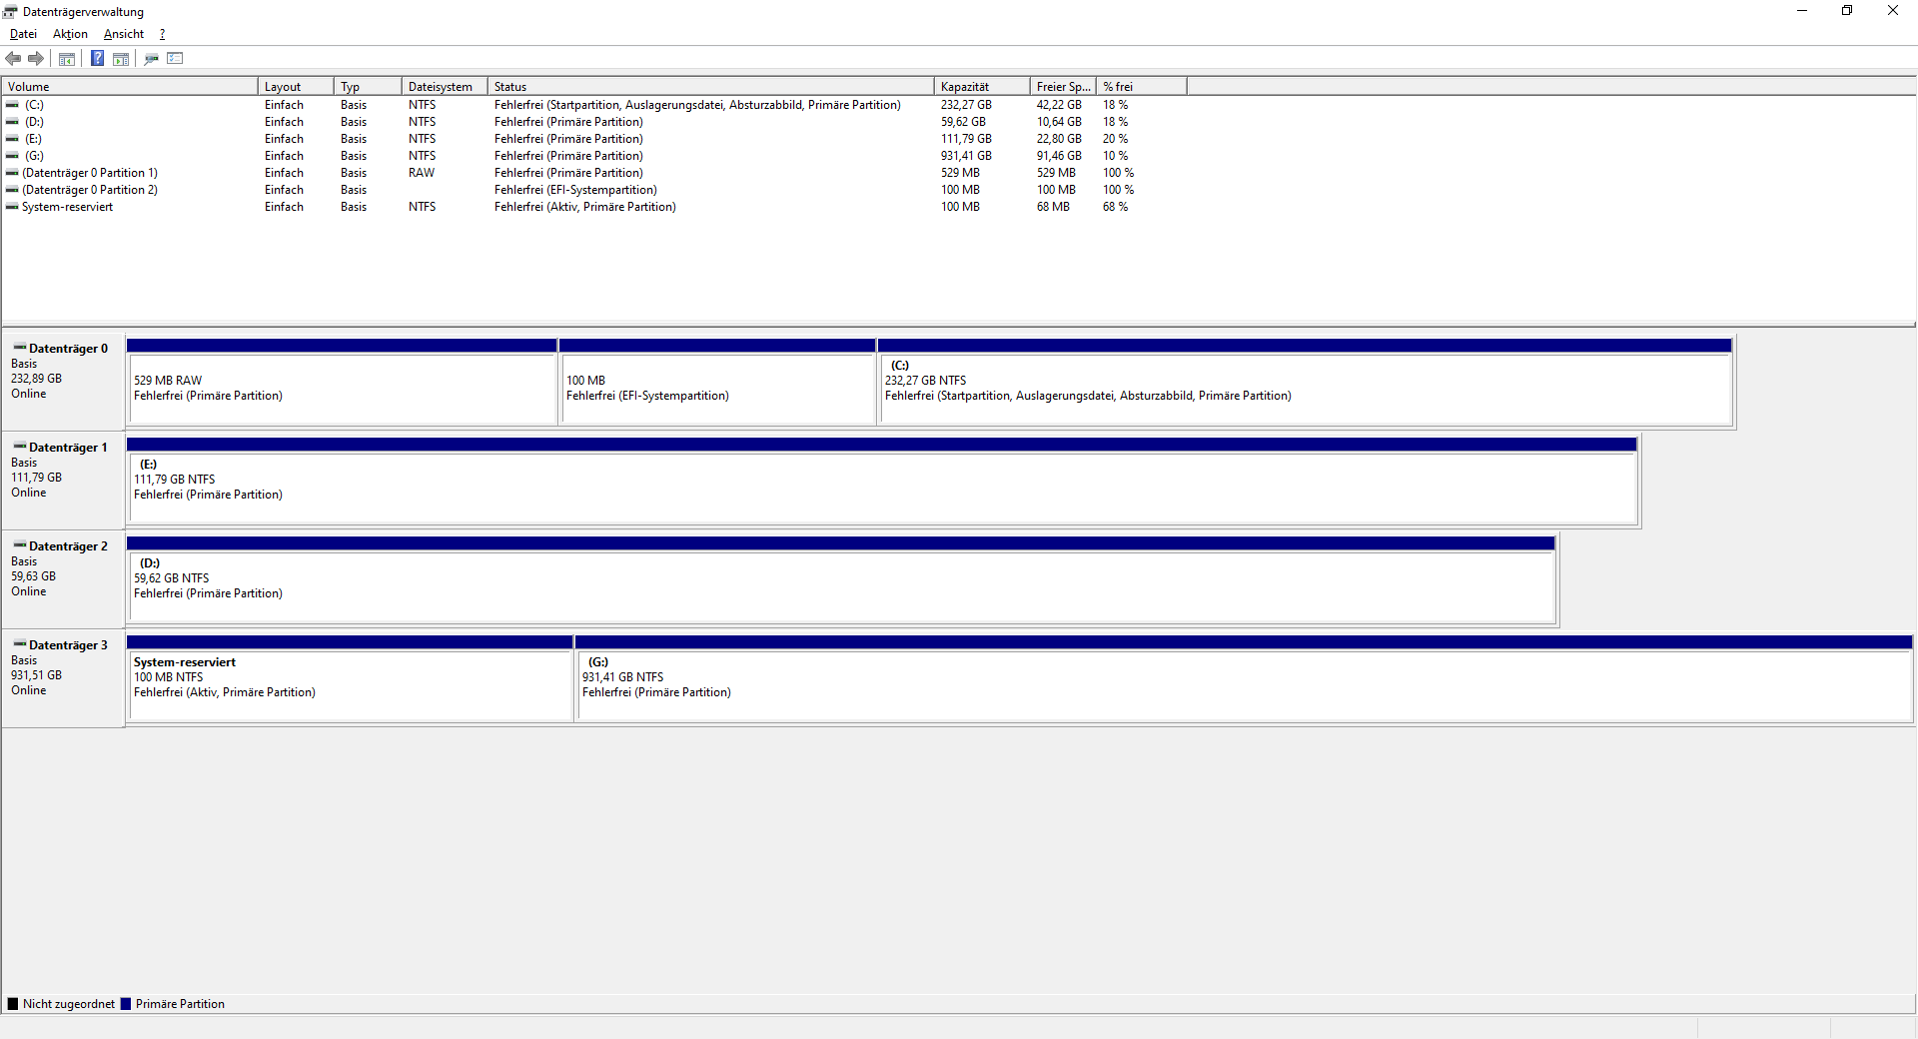Image resolution: width=1918 pixels, height=1039 pixels.
Task: Sort by the Volume column header
Action: point(130,87)
